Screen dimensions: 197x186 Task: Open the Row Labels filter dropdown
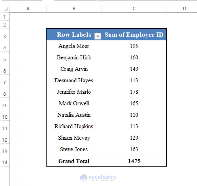tap(98, 36)
